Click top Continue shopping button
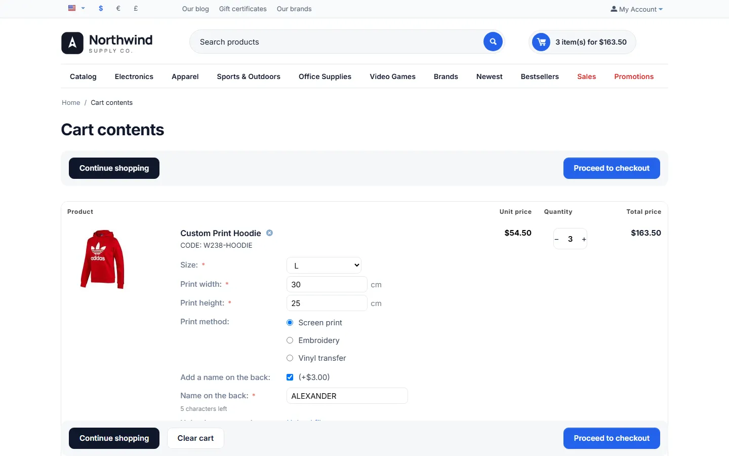Screen dimensions: 729x456 click(x=114, y=168)
